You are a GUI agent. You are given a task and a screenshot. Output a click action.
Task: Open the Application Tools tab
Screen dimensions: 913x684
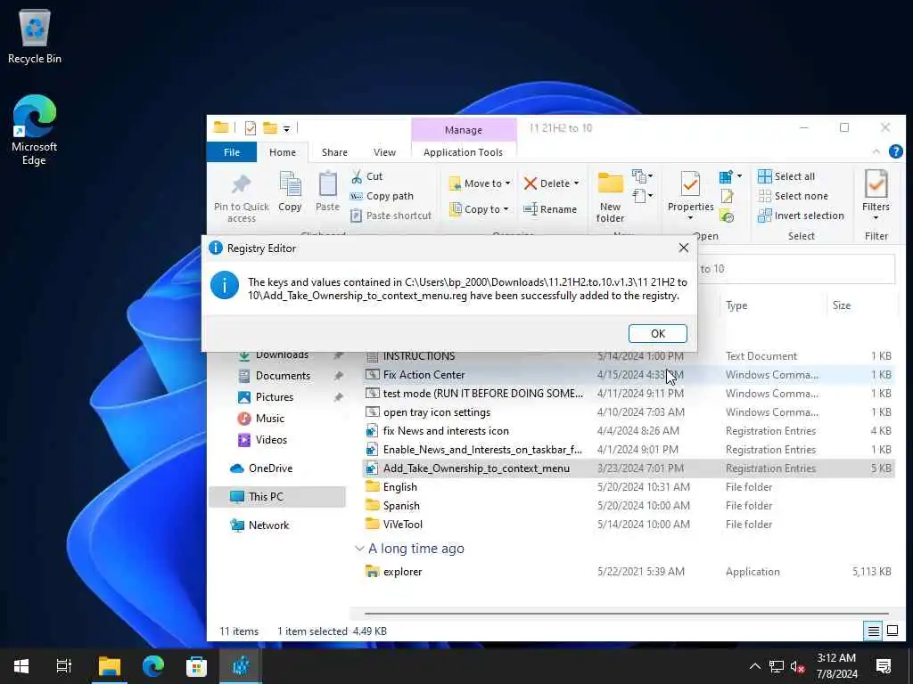coord(463,151)
